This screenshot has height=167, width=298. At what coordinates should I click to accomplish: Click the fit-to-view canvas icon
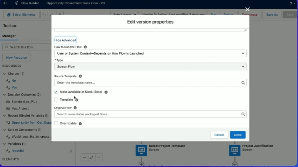pyautogui.click(x=92, y=157)
